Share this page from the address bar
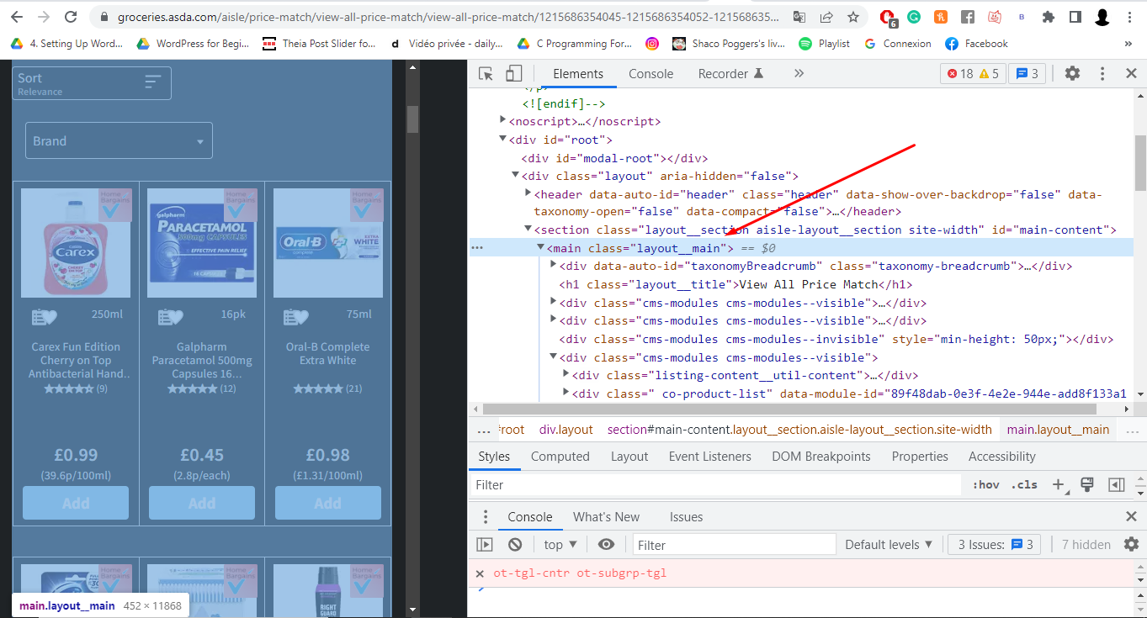Image resolution: width=1147 pixels, height=618 pixels. [x=826, y=17]
